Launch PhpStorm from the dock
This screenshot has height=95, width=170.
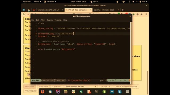tap(58, 92)
